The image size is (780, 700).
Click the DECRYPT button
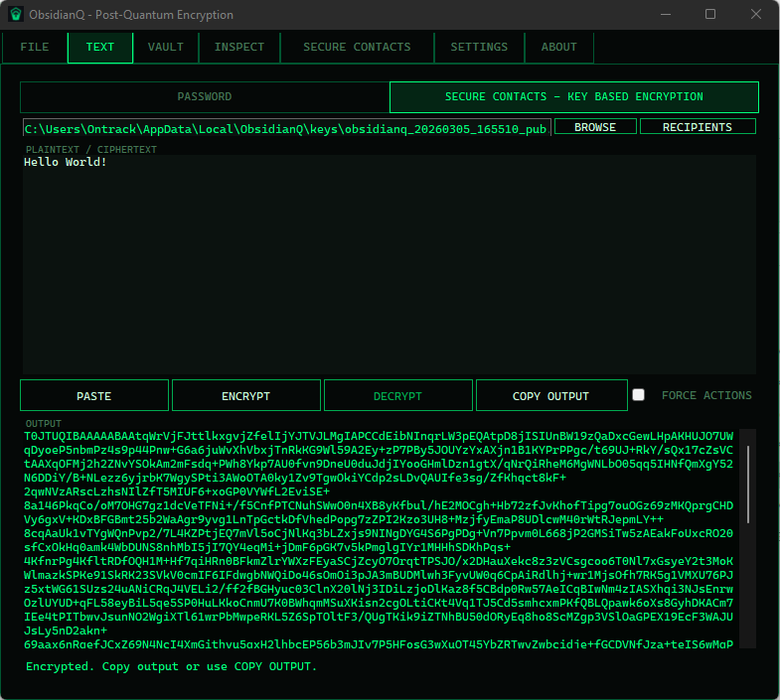[x=398, y=396]
